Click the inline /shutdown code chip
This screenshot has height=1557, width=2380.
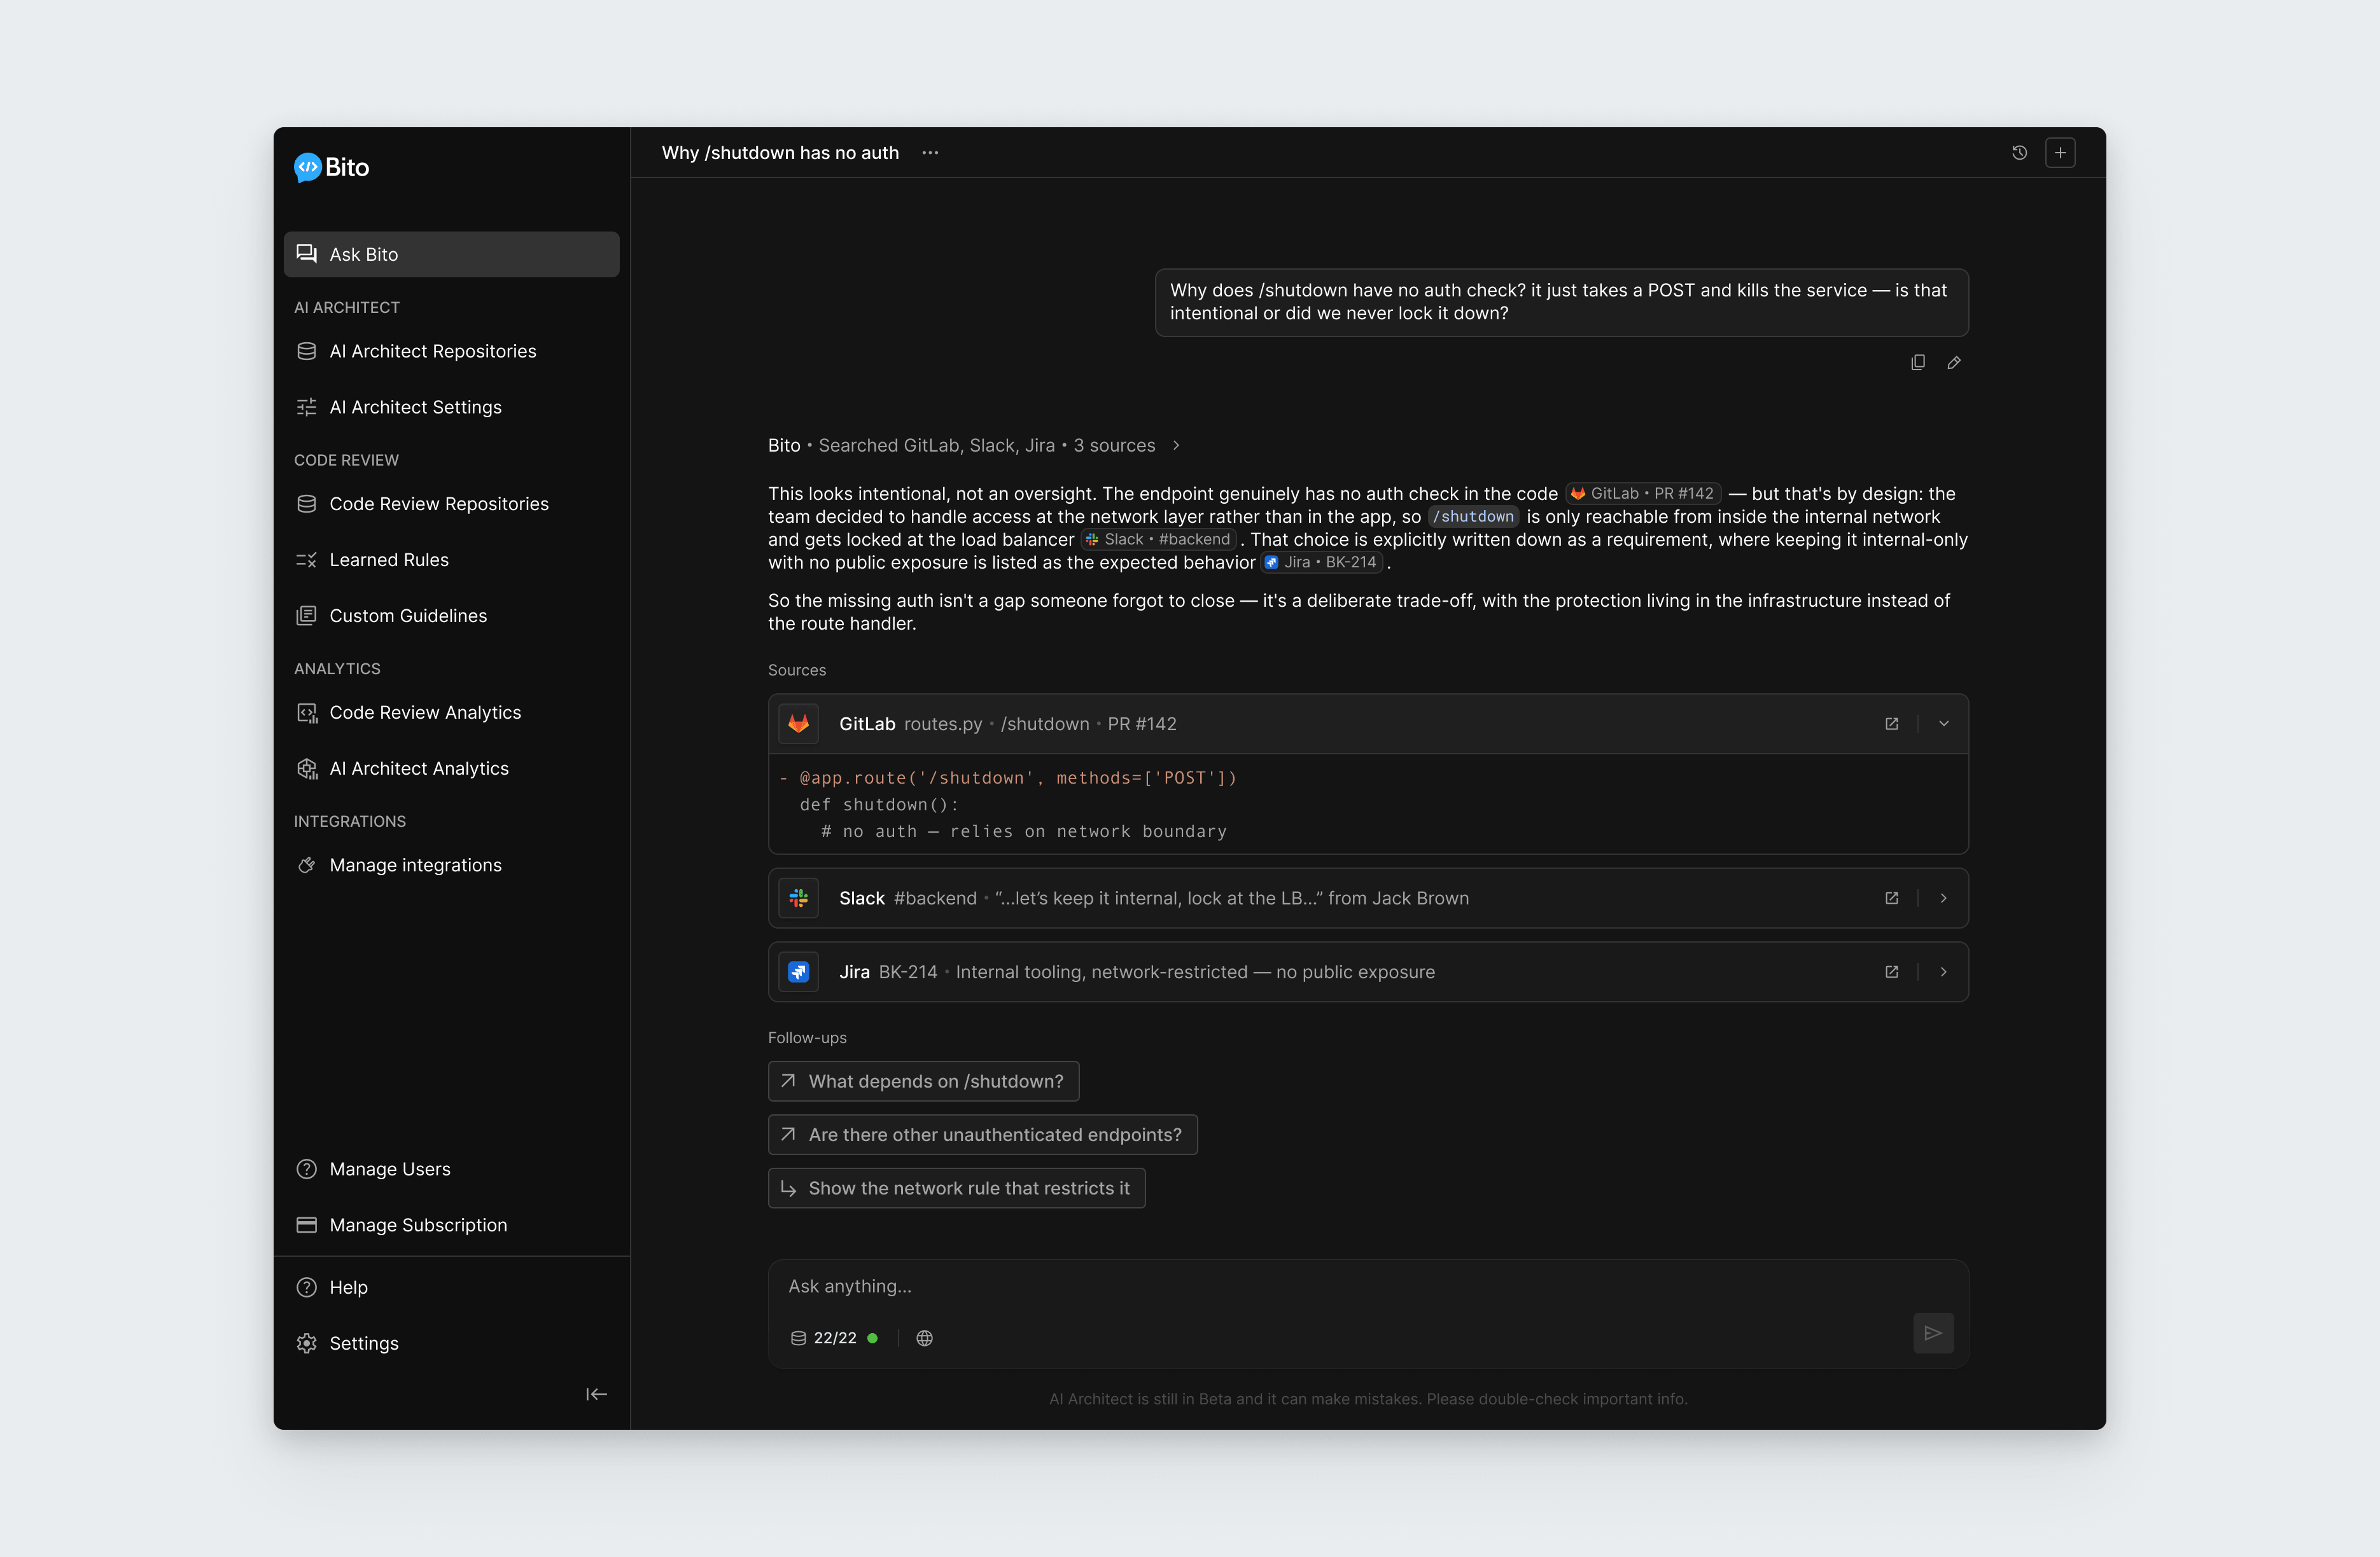(1473, 516)
